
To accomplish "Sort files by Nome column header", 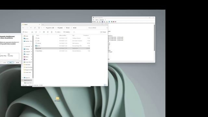I will pyautogui.click(x=38, y=35).
